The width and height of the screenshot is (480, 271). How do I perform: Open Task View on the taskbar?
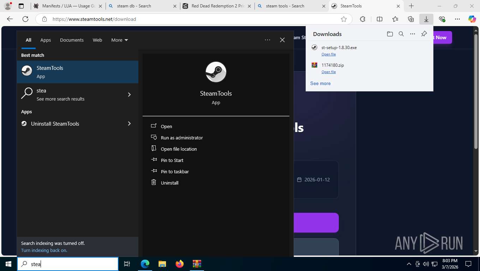[x=127, y=264]
